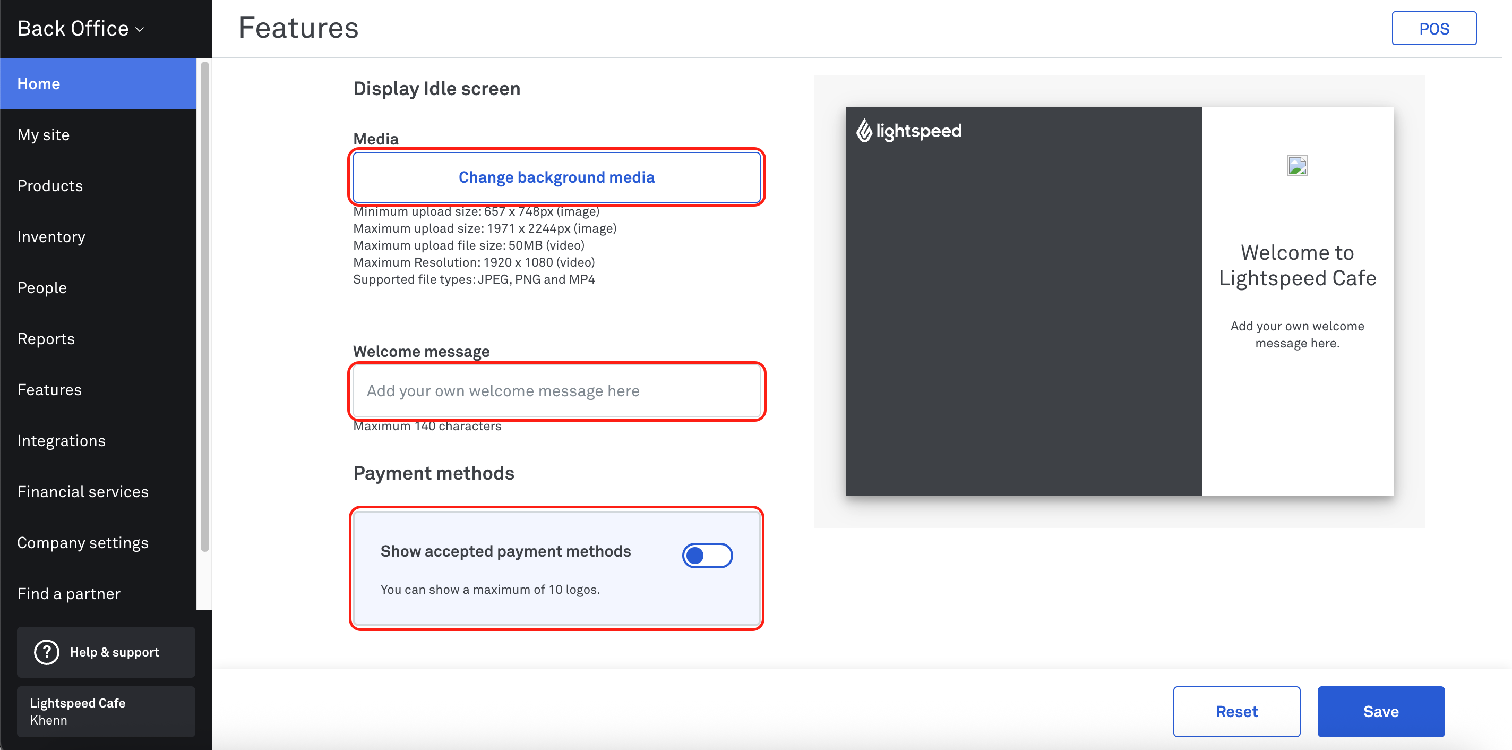Click the Help & support question mark icon
Image resolution: width=1512 pixels, height=750 pixels.
(46, 652)
